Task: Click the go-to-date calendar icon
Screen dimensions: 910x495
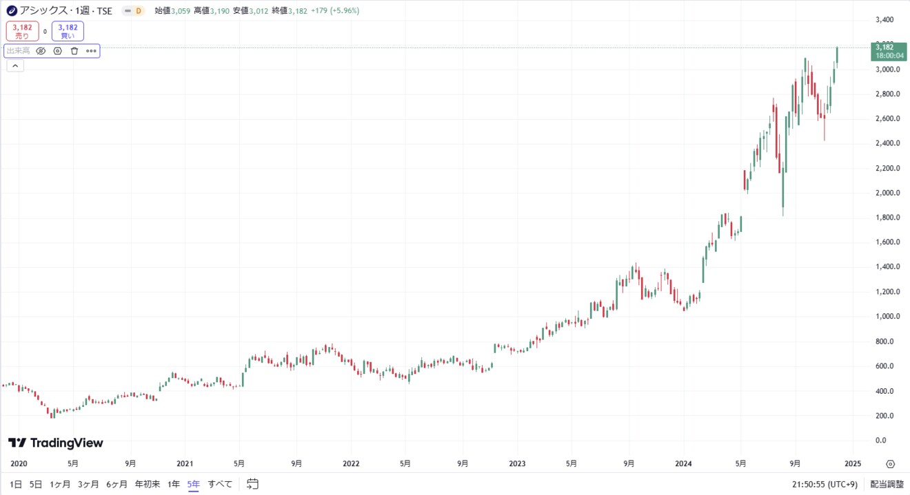Action: click(252, 484)
